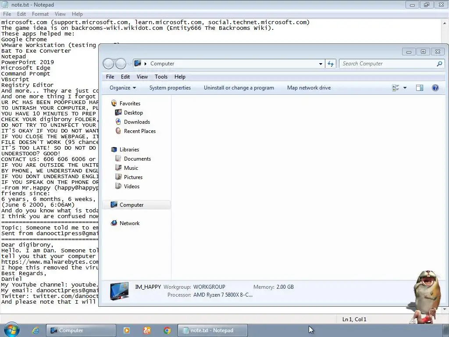Expand the address bar Computer chevron
The width and height of the screenshot is (449, 337).
tap(146, 64)
